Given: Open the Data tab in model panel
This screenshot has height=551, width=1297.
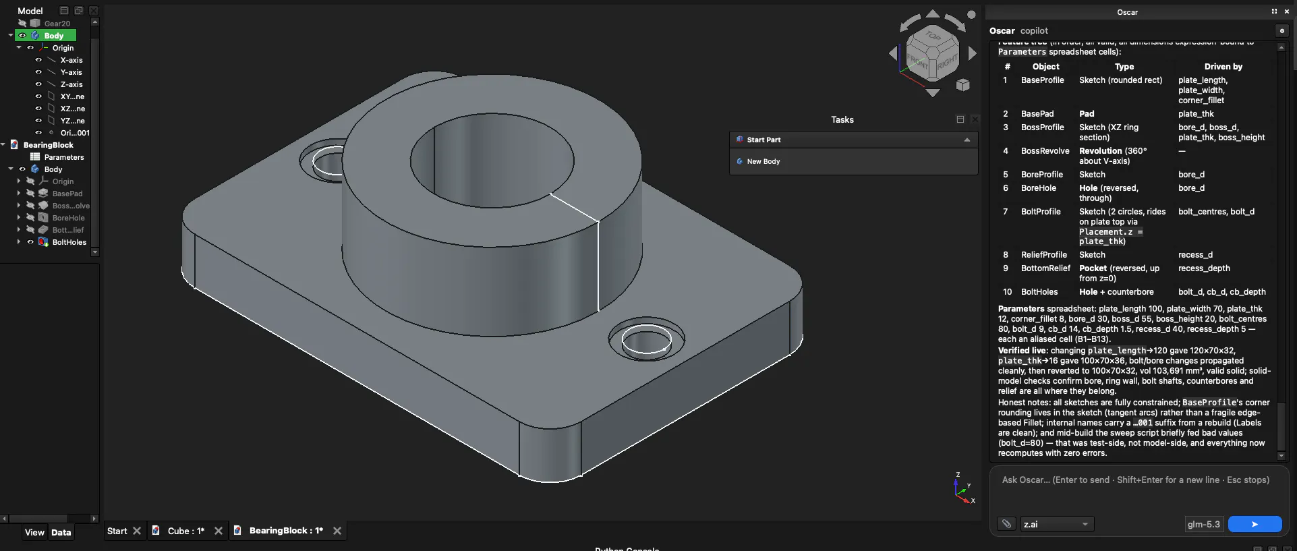Looking at the screenshot, I should 61,532.
